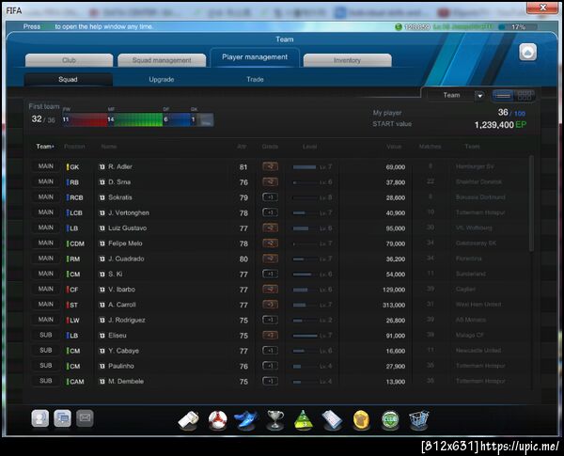Click the red FW segment of squad bar
564x456 pixels.
[x=86, y=119]
